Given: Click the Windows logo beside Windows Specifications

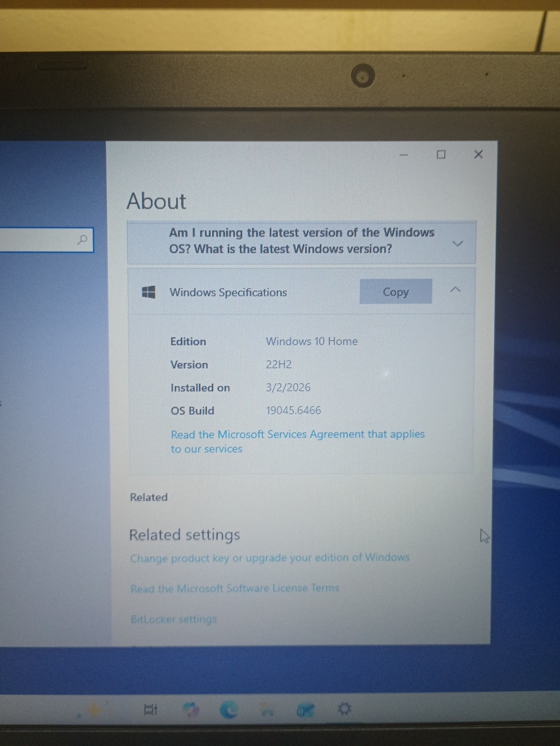Looking at the screenshot, I should 148,292.
